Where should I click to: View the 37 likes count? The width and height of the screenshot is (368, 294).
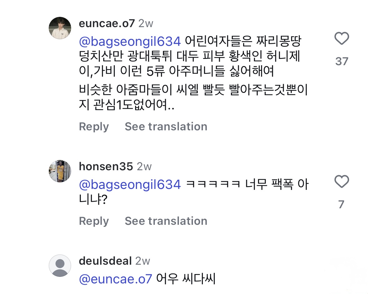pos(341,61)
